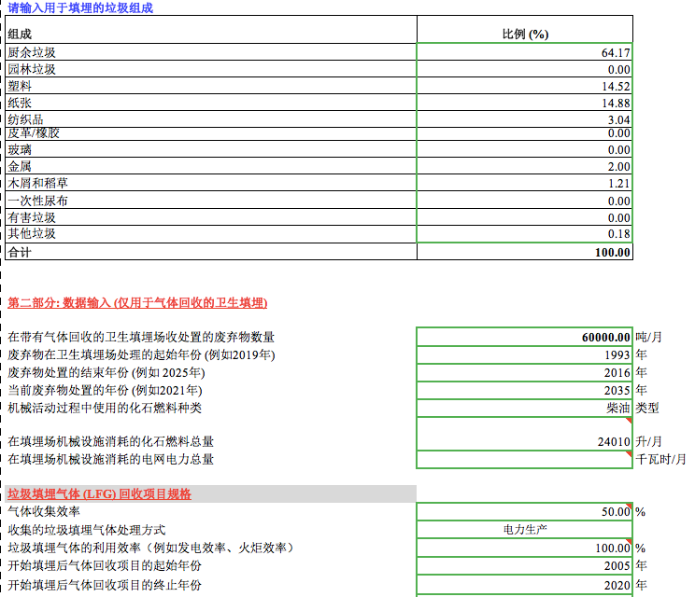The width and height of the screenshot is (695, 597).
Task: Click the gas collection efficiency cell 50.00
Action: [x=524, y=511]
